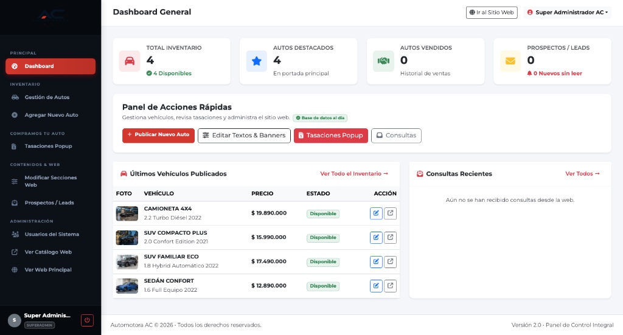Click the price $ 15.990.000
This screenshot has width=623, height=335.
(268, 237)
